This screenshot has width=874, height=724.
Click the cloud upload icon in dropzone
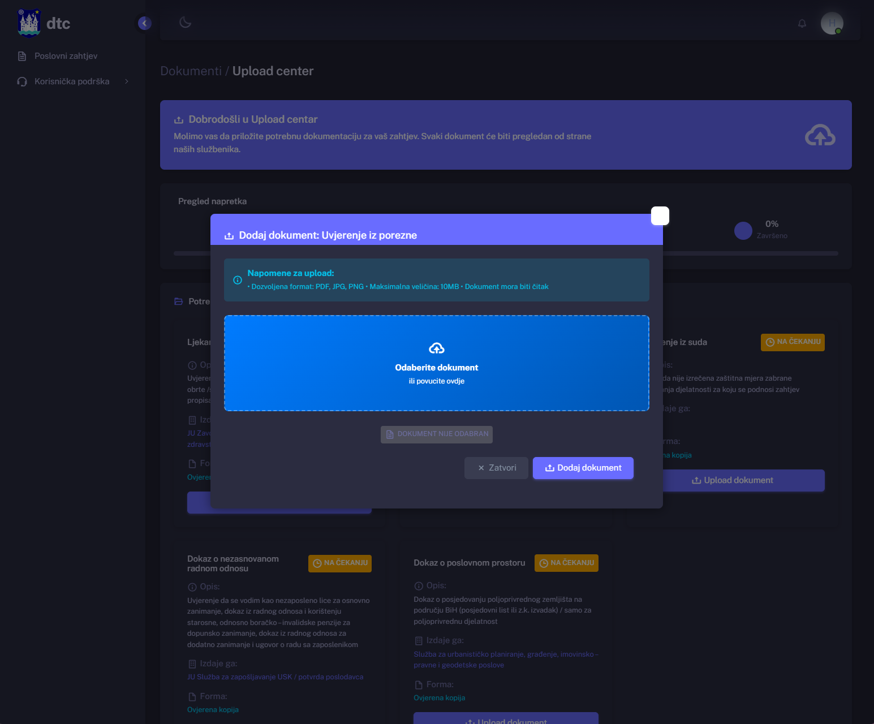click(x=436, y=348)
